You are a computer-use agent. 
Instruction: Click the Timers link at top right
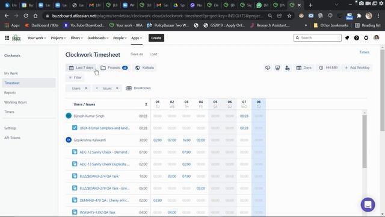(365, 52)
